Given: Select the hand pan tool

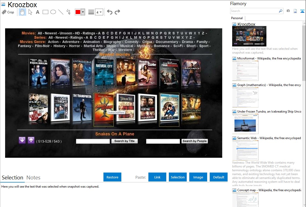Looking at the screenshot, I should coord(22,12).
